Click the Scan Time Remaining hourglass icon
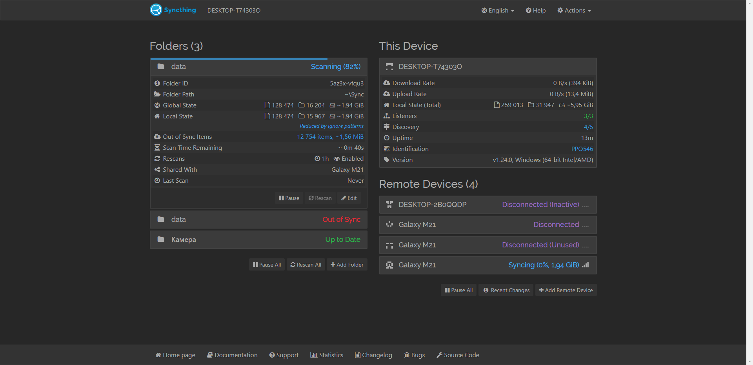The width and height of the screenshot is (753, 365). click(157, 148)
